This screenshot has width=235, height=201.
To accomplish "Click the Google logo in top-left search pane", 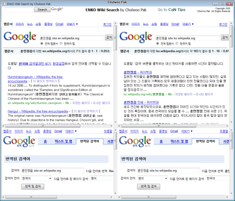I will coord(20,37).
